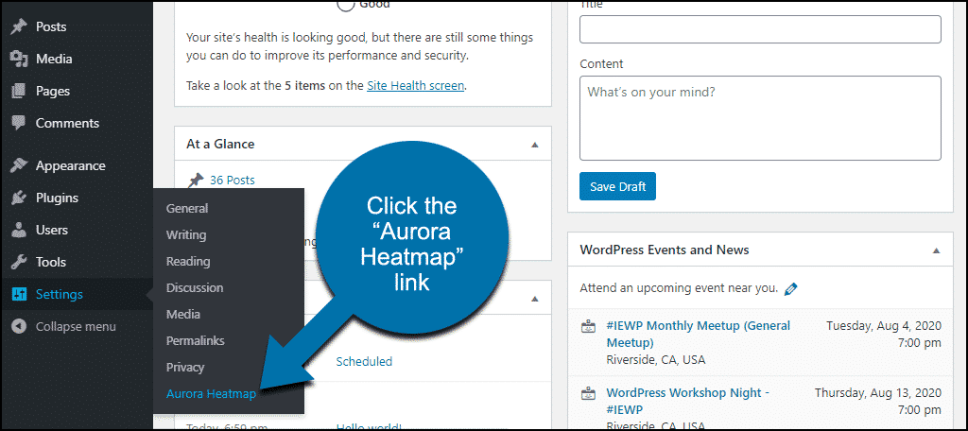
Task: Click 'Attend an upcoming event near you.' text
Action: point(679,288)
